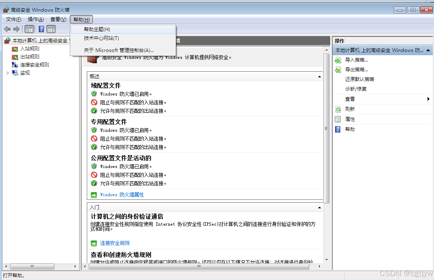Click the tree pane scroll right arrow
434x280 pixels.
click(x=75, y=266)
